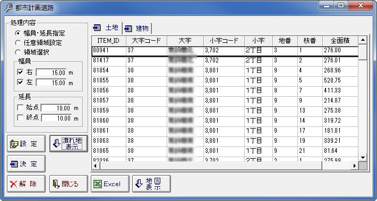Screen dimensions: 377x201
Task: Export the table with Excel button
Action: (x=110, y=184)
